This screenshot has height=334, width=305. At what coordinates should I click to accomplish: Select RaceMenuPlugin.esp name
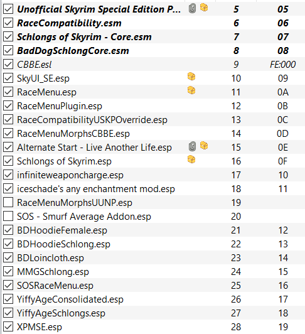point(60,106)
